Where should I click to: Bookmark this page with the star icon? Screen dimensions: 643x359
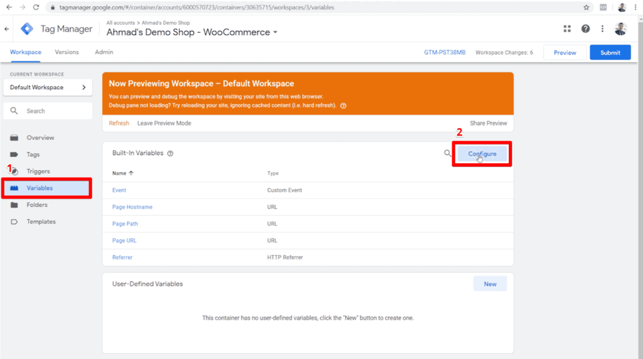tap(586, 8)
